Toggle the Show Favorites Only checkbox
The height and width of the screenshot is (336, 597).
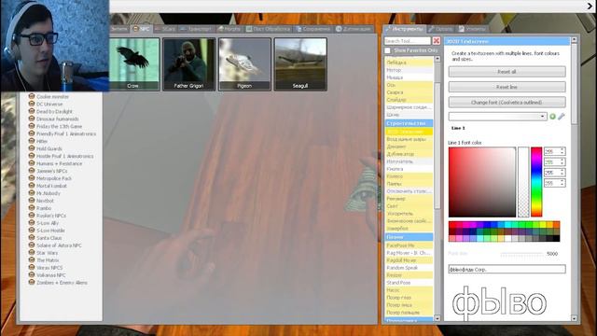point(388,50)
